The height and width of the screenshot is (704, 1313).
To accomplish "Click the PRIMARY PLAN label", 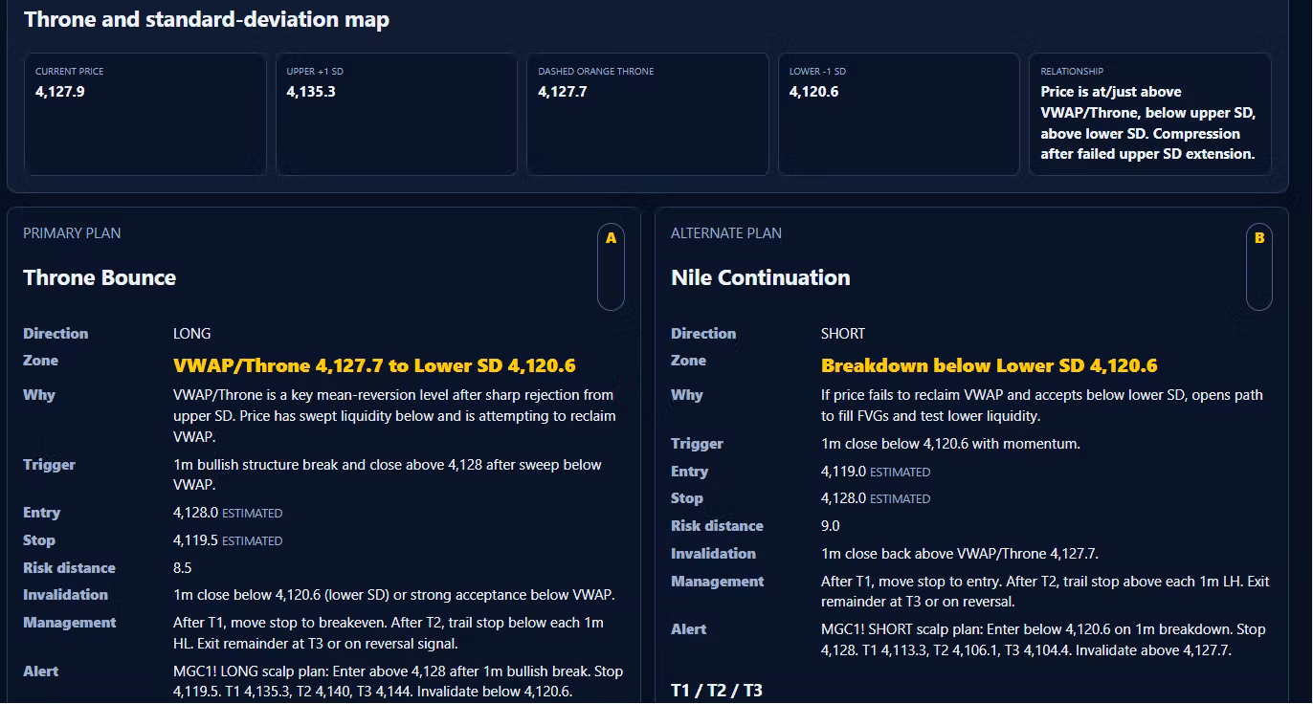I will pos(72,233).
